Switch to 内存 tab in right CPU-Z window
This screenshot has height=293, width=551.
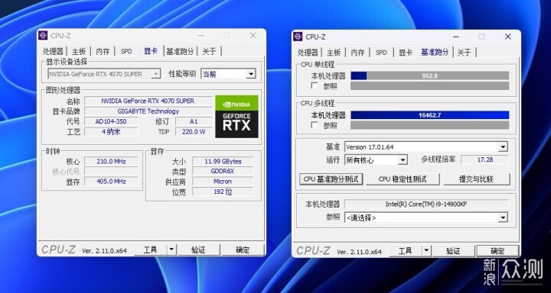(357, 52)
